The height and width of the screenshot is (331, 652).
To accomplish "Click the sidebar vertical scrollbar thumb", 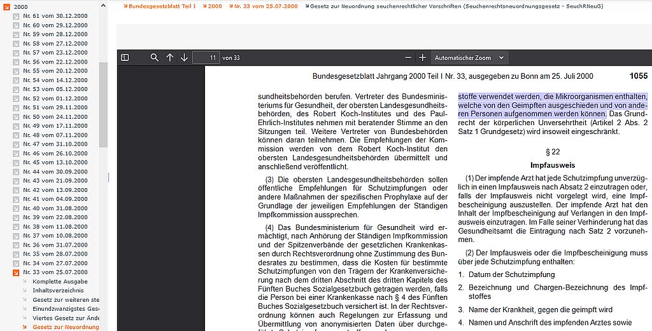I will pos(103,105).
